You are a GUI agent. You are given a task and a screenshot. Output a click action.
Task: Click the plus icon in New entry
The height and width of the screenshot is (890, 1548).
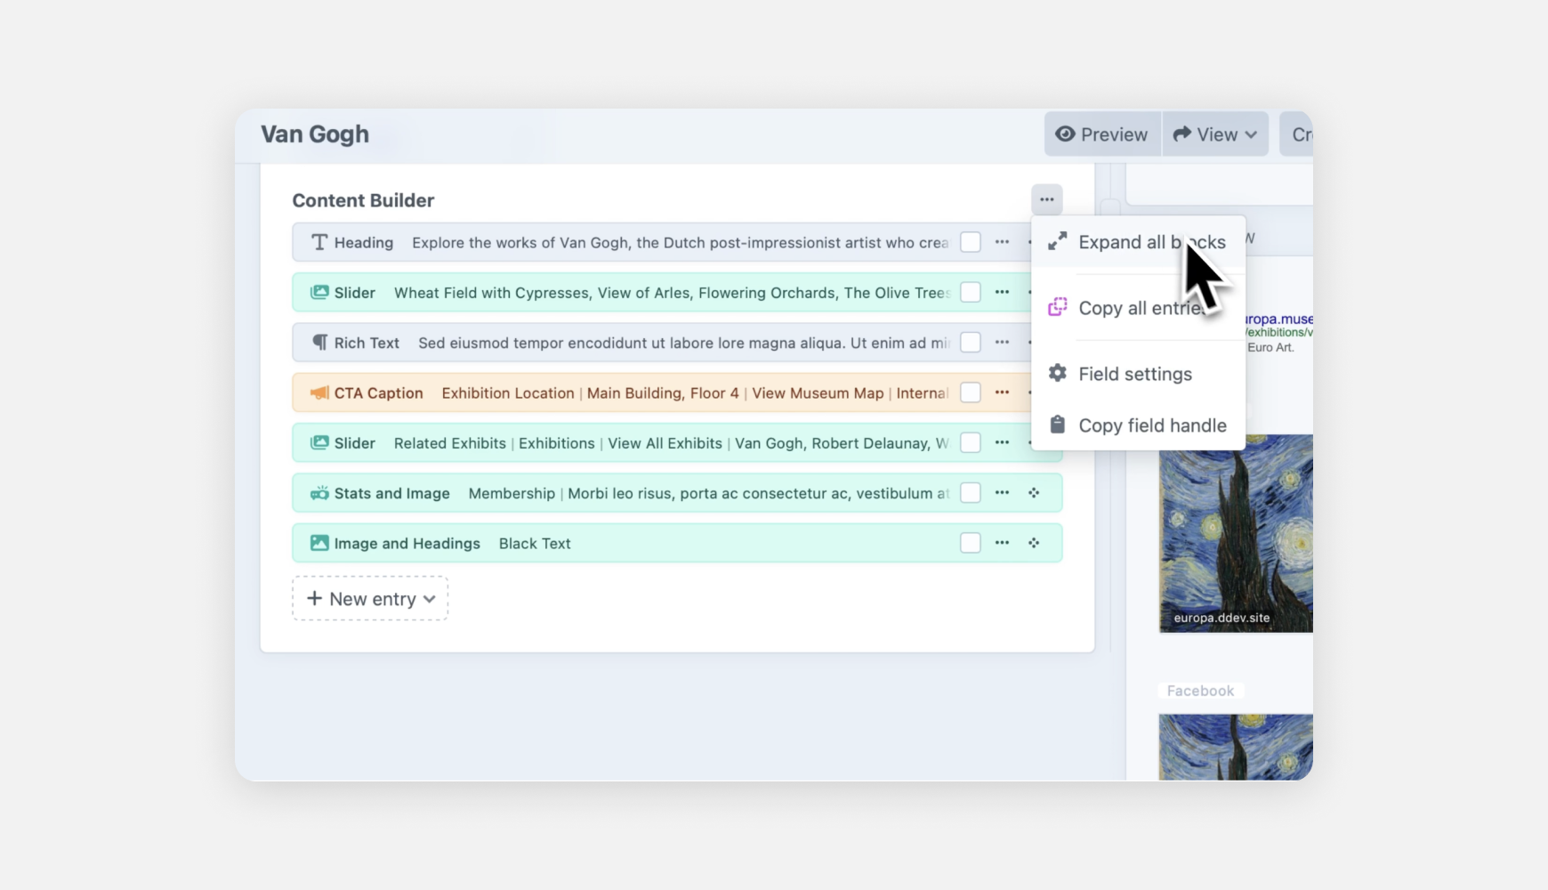pyautogui.click(x=314, y=598)
